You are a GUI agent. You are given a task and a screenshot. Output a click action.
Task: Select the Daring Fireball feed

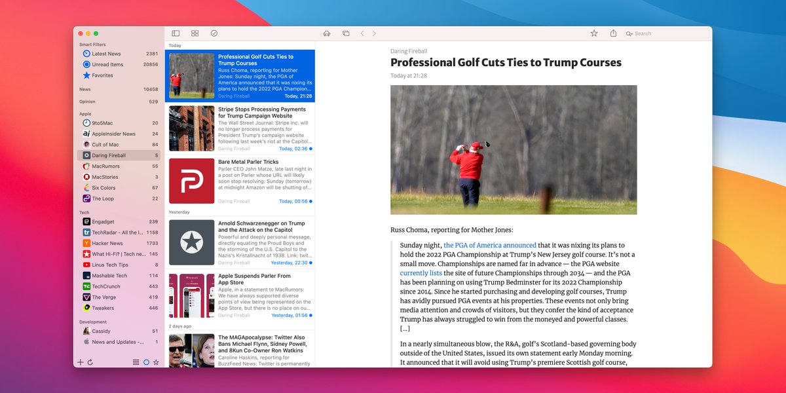120,155
